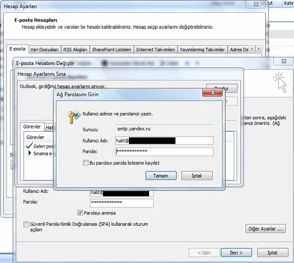Open the SharePoint Listeleri tab
This screenshot has width=294, height=263.
pyautogui.click(x=111, y=49)
